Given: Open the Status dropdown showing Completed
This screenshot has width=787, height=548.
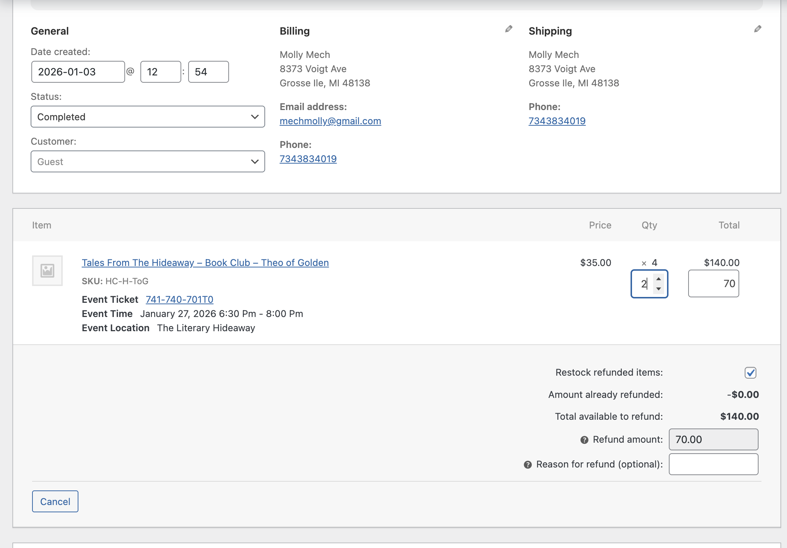Looking at the screenshot, I should (148, 117).
